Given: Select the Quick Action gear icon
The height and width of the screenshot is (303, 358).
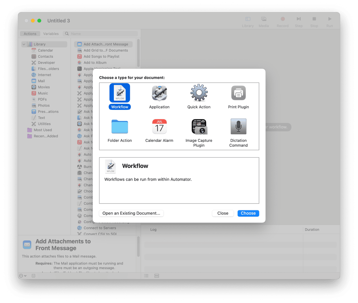Looking at the screenshot, I should click(199, 93).
